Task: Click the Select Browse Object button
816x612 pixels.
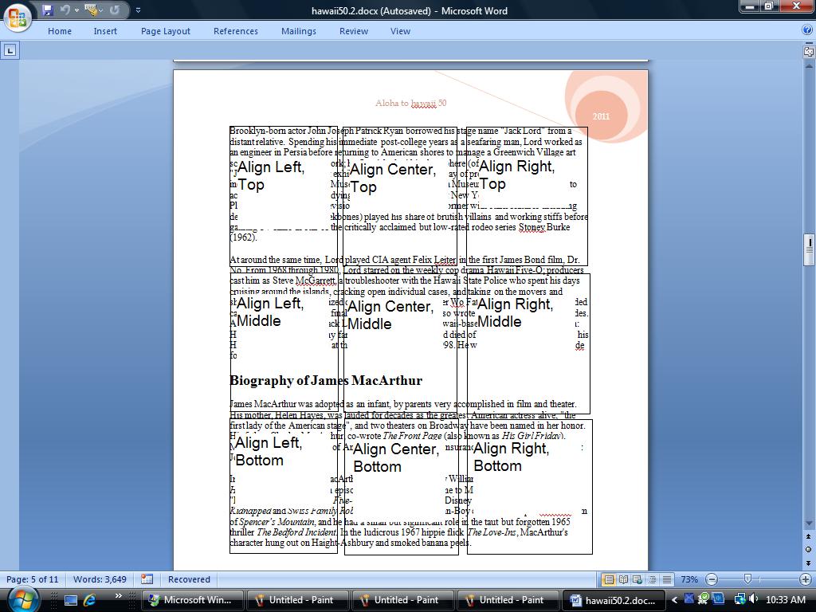Action: pos(809,550)
